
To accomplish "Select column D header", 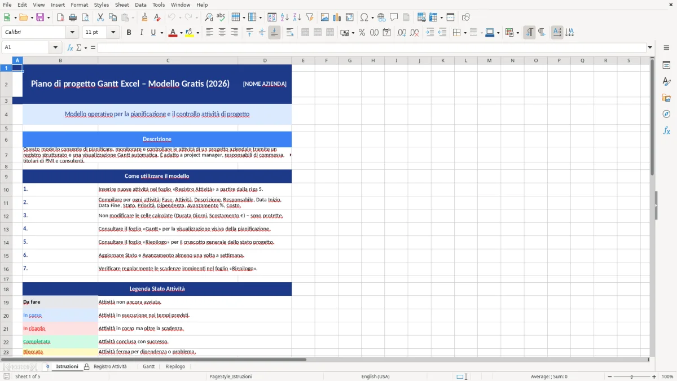I will (x=265, y=60).
